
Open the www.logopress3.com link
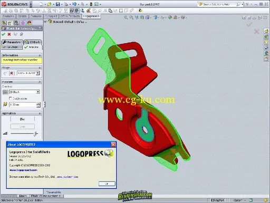click(23, 170)
